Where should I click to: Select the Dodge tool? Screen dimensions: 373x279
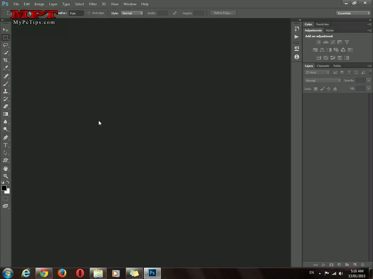5,129
